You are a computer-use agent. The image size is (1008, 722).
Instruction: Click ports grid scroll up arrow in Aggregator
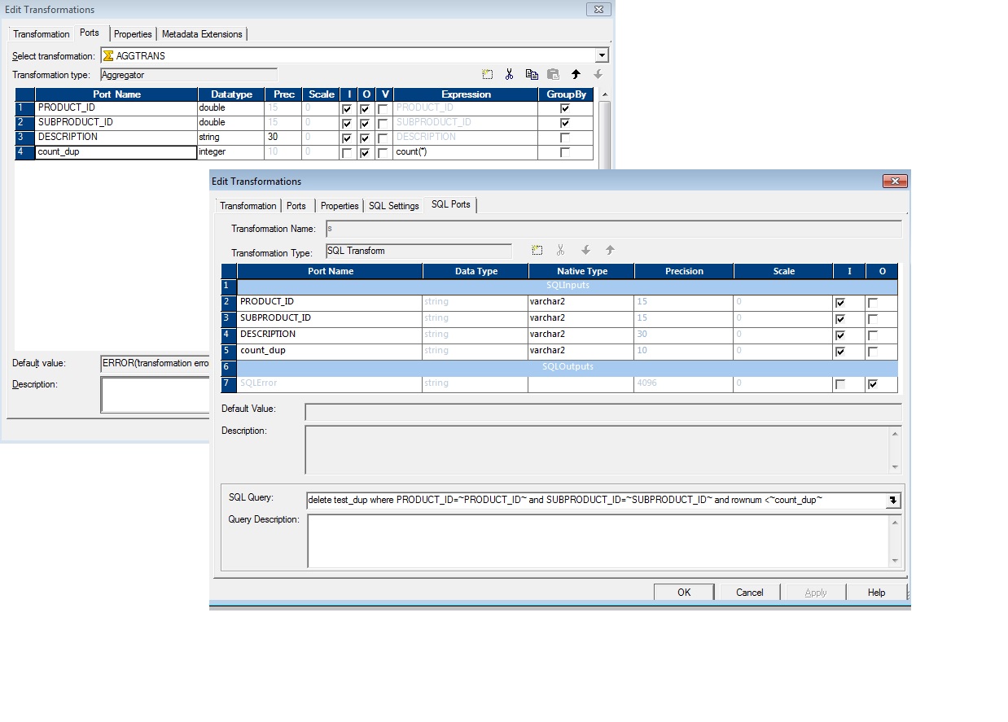click(604, 94)
